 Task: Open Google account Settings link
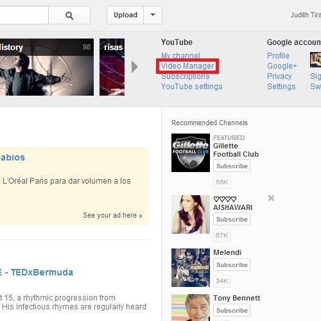(281, 87)
